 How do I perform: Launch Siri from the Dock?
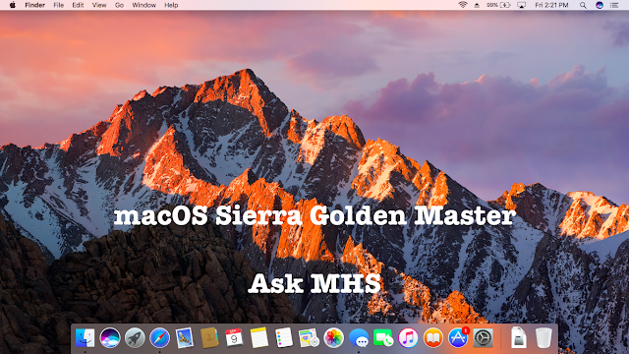coord(110,337)
